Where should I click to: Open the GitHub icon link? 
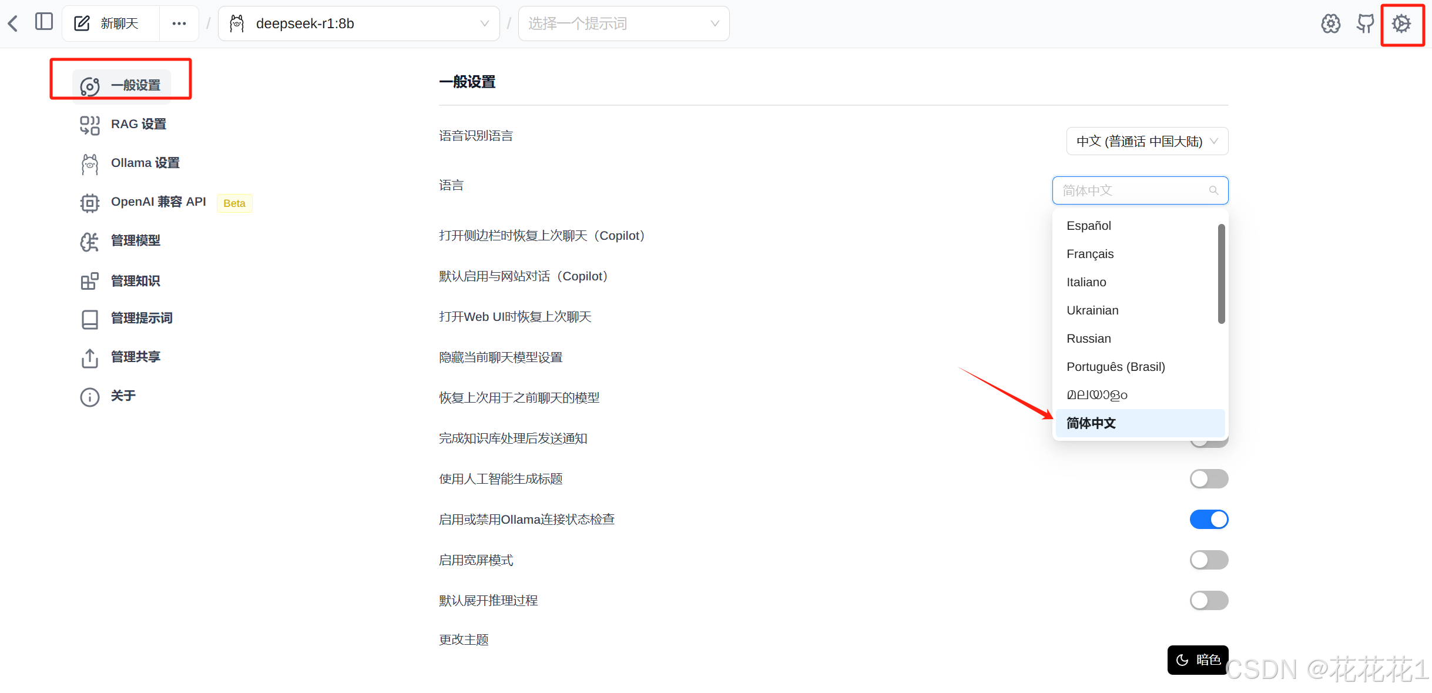pyautogui.click(x=1365, y=24)
